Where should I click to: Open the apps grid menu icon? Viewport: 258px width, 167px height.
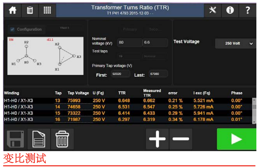pos(47,10)
